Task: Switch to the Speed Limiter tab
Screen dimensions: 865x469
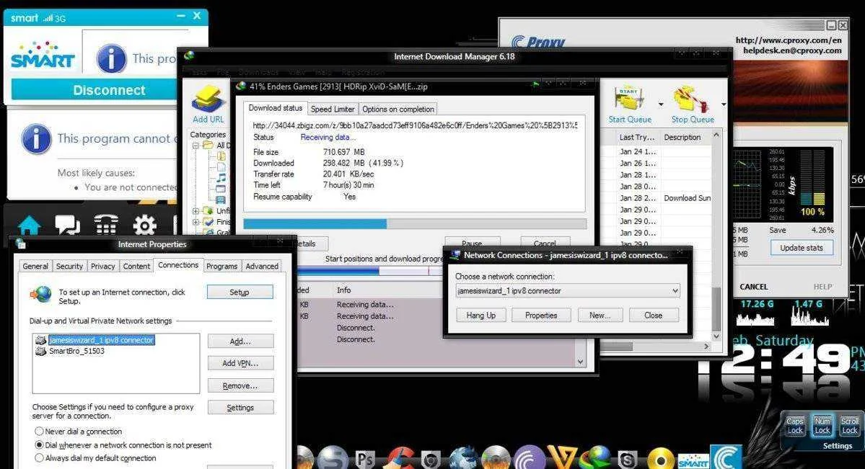Action: (333, 109)
